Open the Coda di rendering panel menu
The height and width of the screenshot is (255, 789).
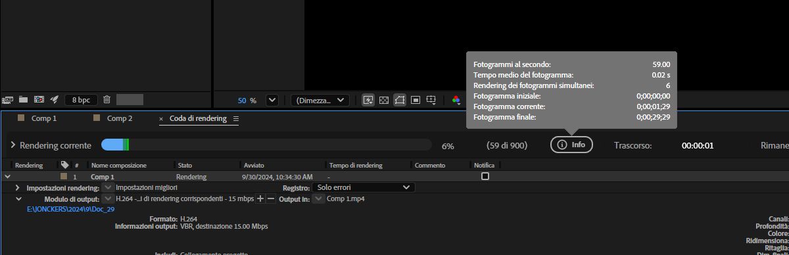(236, 119)
